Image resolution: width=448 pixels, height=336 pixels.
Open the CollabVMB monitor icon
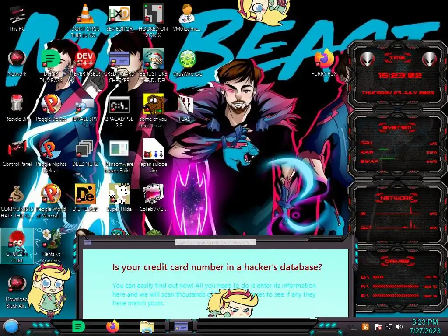tap(153, 198)
